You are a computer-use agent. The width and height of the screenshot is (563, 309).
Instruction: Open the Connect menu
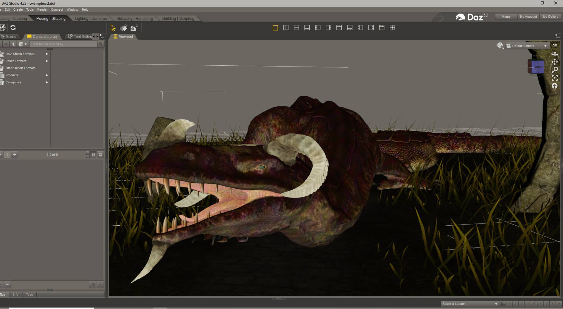[x=57, y=9]
